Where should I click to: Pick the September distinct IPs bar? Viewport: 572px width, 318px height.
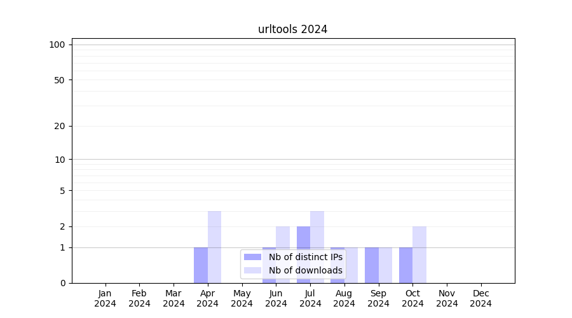pos(372,265)
